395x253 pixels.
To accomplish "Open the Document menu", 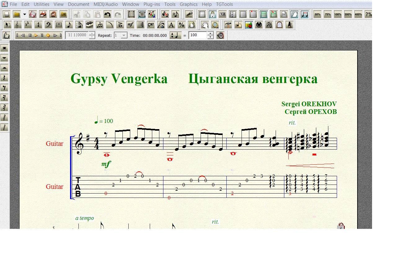I will coord(78,4).
